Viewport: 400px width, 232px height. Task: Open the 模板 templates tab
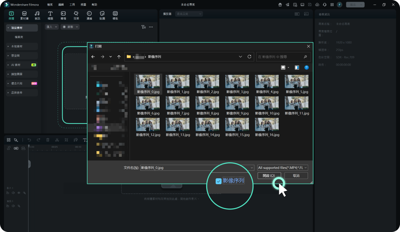coord(115,15)
